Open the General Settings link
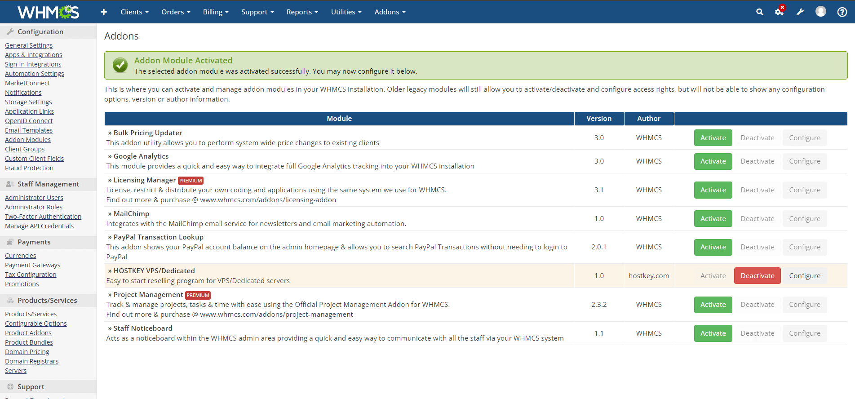The width and height of the screenshot is (855, 399). [29, 45]
